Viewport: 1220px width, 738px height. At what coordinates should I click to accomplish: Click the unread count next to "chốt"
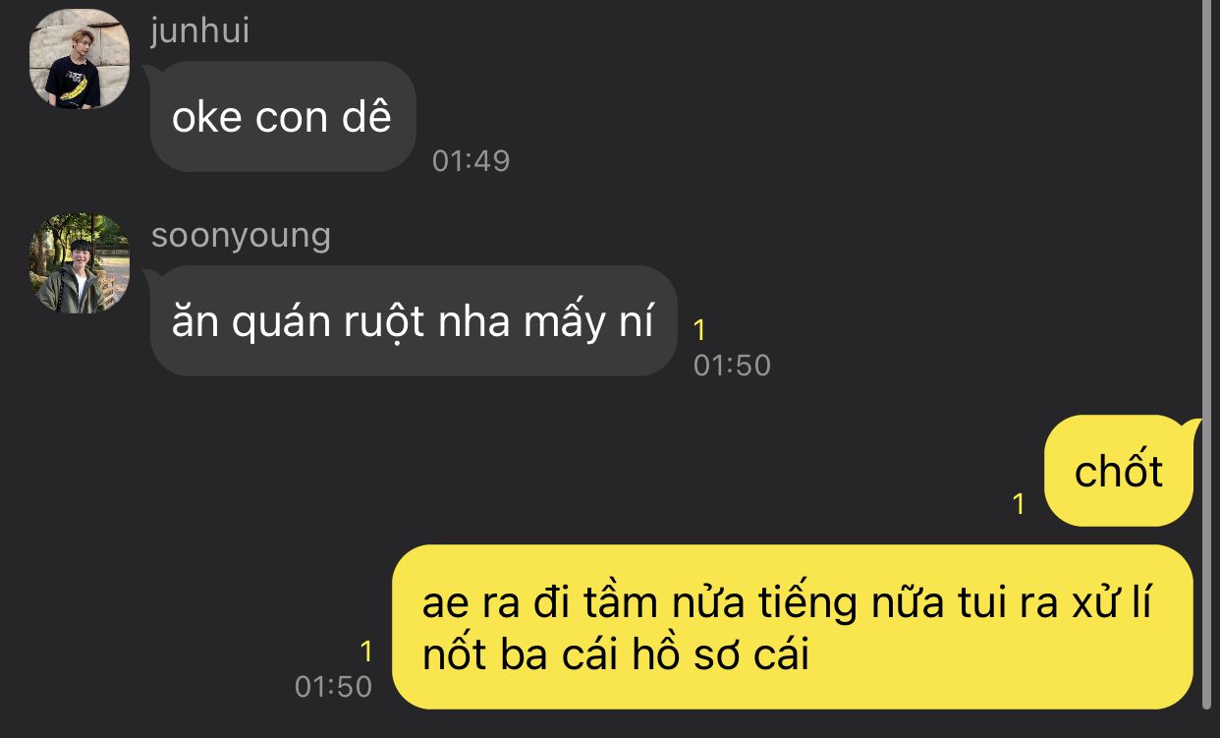1019,504
